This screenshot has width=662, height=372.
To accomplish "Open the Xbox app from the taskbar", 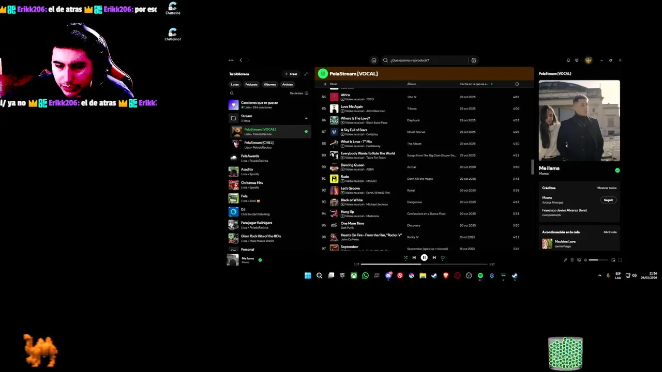I will coord(354,276).
